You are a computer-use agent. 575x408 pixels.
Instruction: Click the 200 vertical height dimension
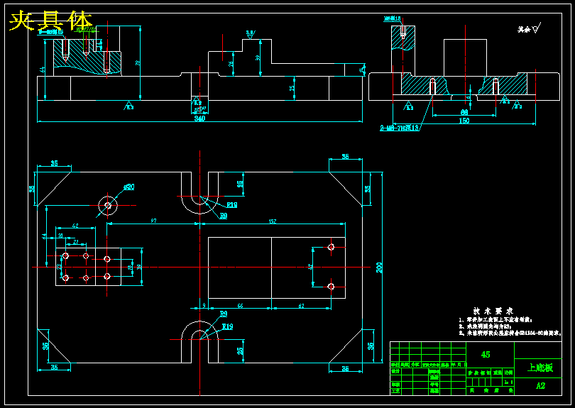tap(379, 268)
